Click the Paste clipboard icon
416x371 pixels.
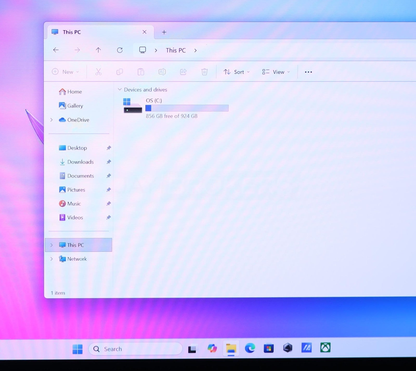(x=141, y=72)
